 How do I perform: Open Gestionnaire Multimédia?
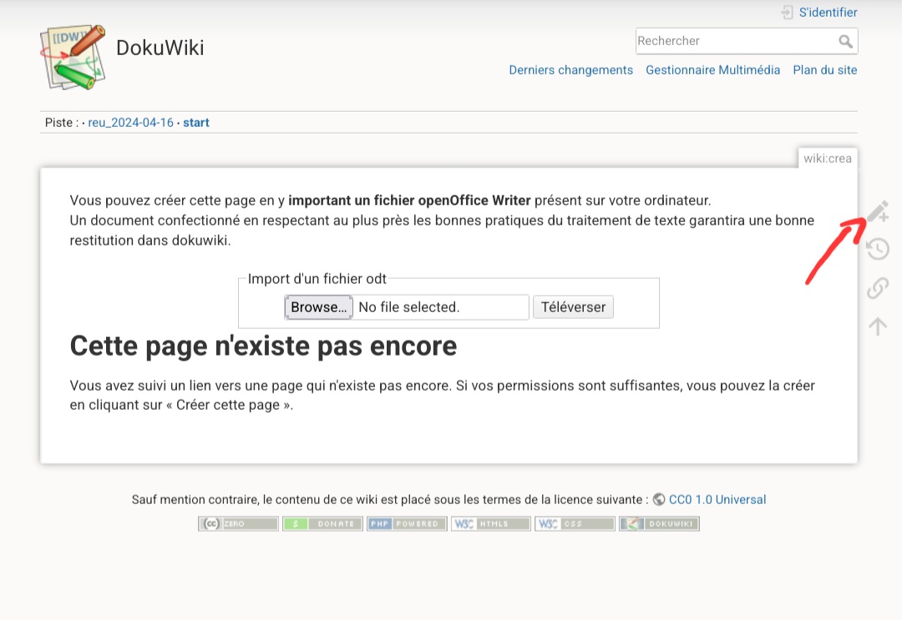[712, 70]
